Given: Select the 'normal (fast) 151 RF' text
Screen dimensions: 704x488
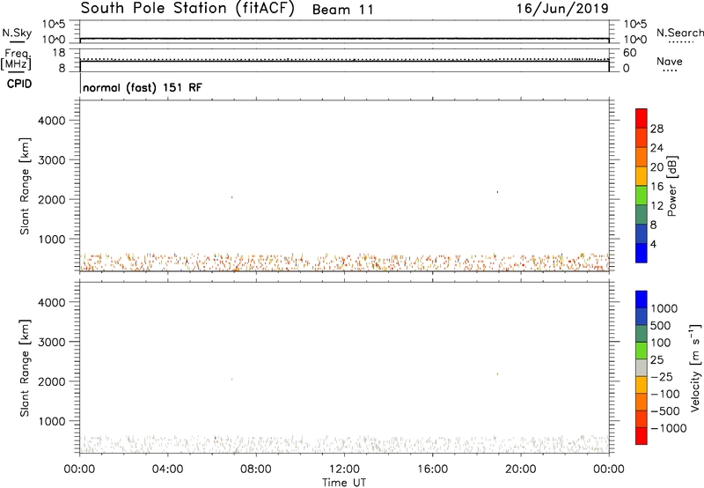Looking at the screenshot, I should point(143,87).
